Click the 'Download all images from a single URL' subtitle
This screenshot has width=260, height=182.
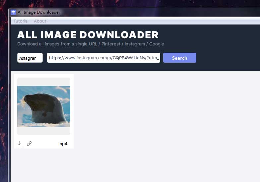(91, 44)
